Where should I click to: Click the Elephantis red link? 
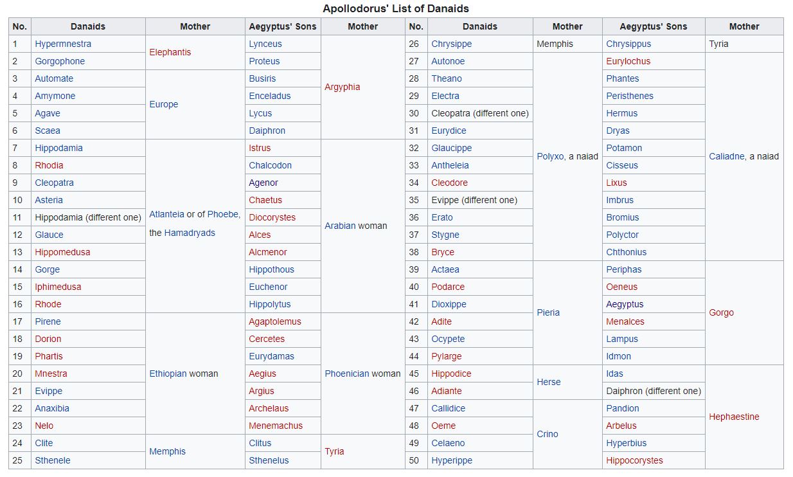click(170, 52)
